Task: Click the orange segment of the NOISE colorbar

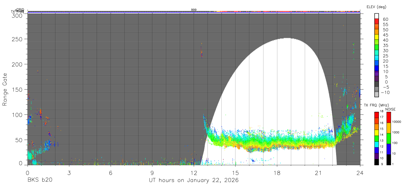Action: click(x=388, y=128)
